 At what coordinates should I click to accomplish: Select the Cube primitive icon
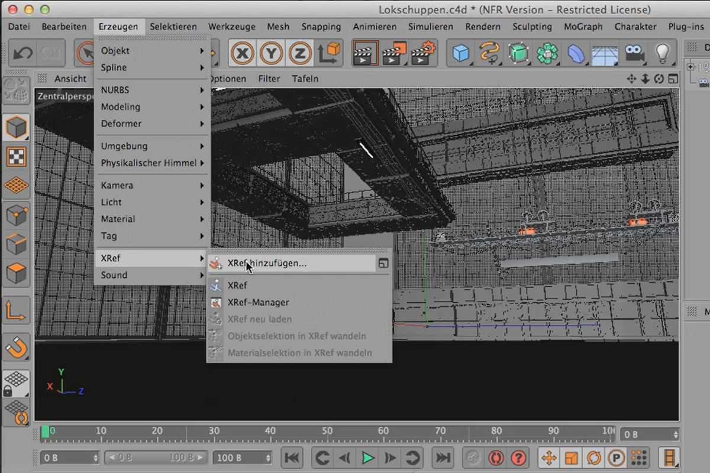[x=460, y=53]
